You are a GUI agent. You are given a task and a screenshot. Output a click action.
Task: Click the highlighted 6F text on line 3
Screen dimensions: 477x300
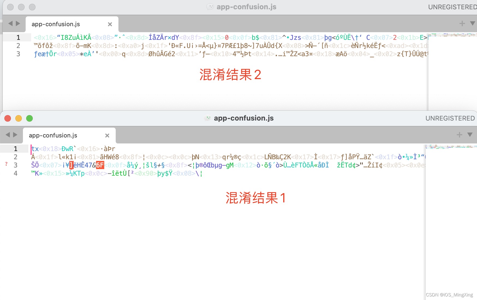click(x=100, y=165)
